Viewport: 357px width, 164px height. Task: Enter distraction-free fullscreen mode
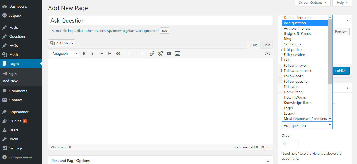click(x=267, y=54)
